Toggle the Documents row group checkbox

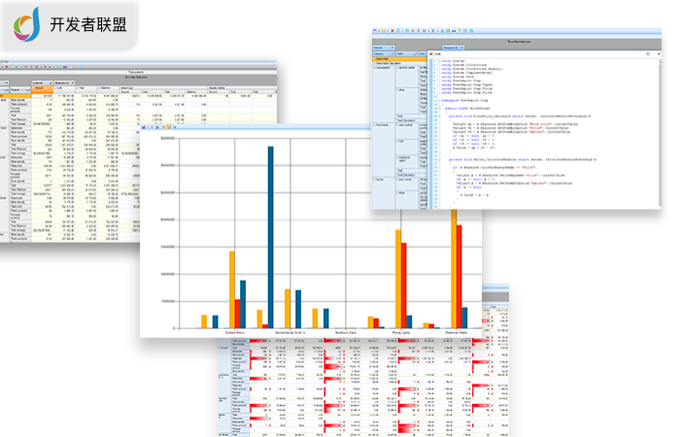pos(374,125)
